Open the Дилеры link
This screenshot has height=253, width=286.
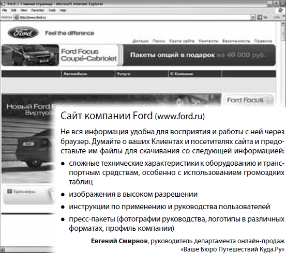click(x=141, y=41)
